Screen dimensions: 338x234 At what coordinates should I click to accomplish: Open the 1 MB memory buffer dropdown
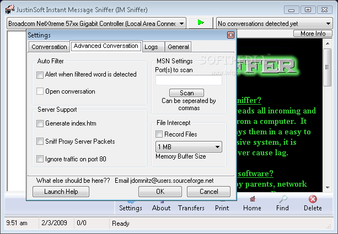(189, 147)
